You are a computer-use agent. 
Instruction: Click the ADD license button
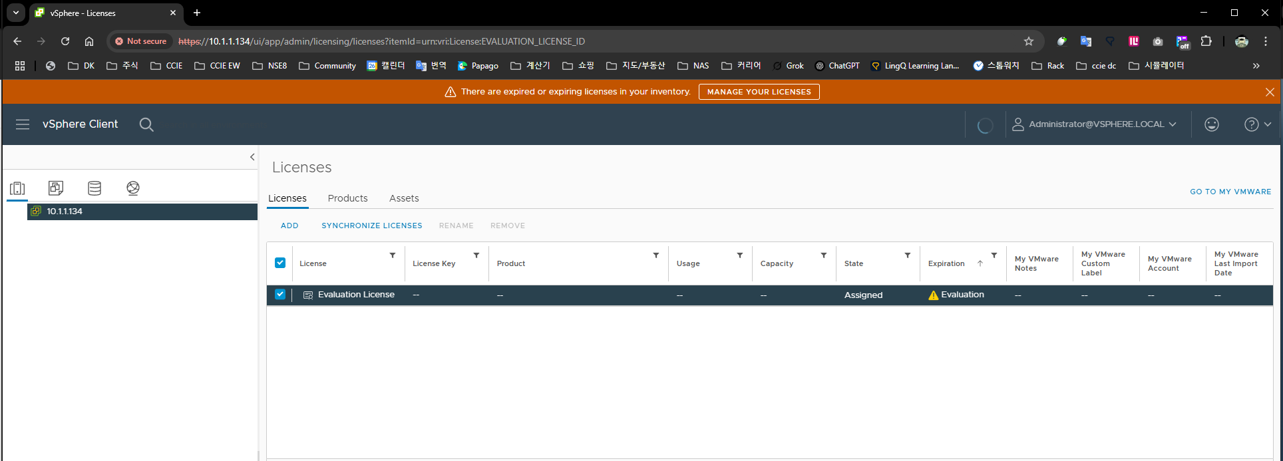289,226
